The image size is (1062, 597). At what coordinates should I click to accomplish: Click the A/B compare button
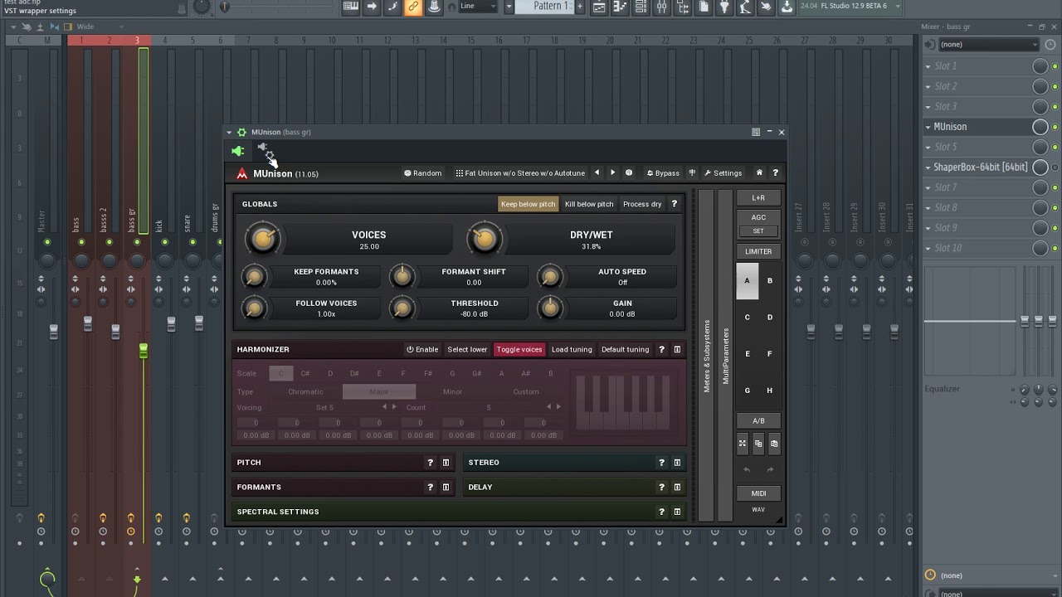pos(758,420)
